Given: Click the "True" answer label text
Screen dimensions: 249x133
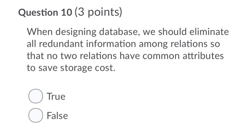Looking at the screenshot, I should coord(56,96).
